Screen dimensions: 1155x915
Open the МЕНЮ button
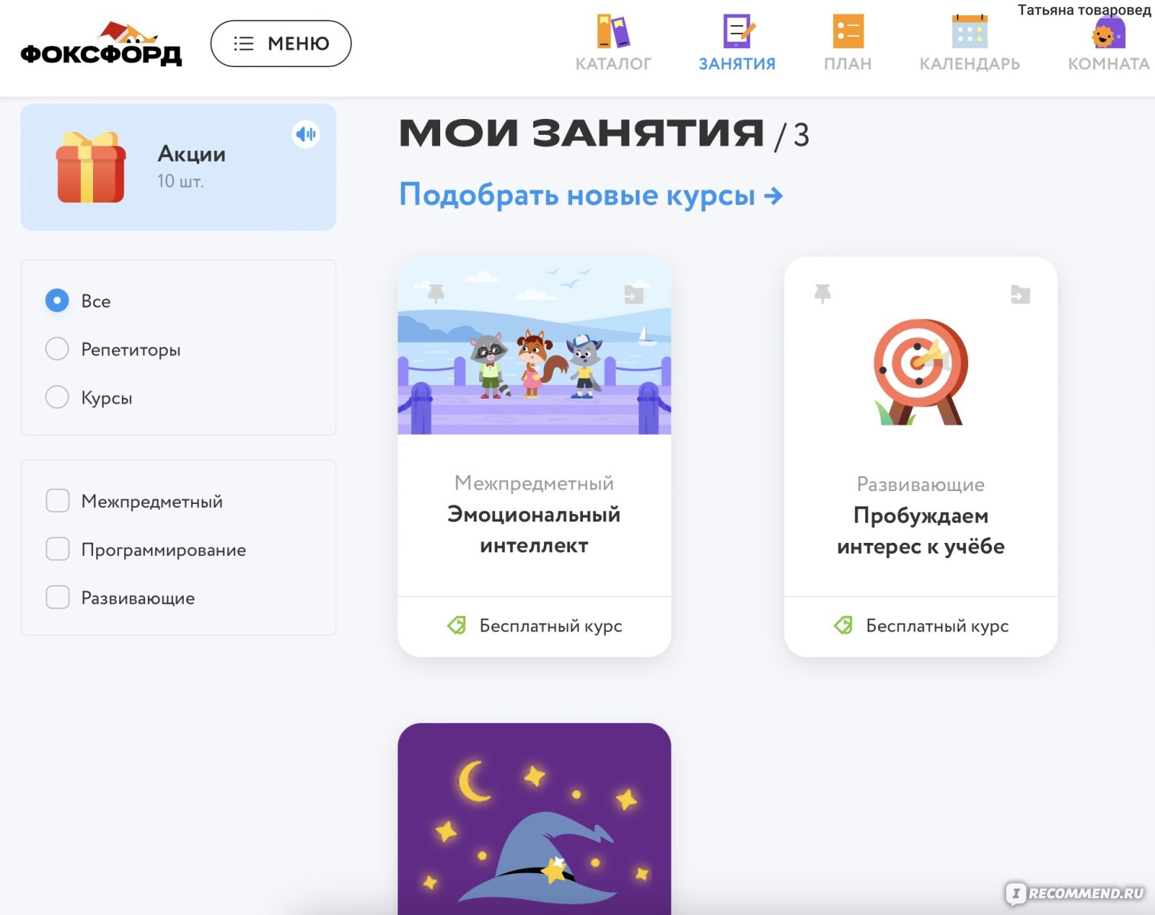tap(281, 43)
